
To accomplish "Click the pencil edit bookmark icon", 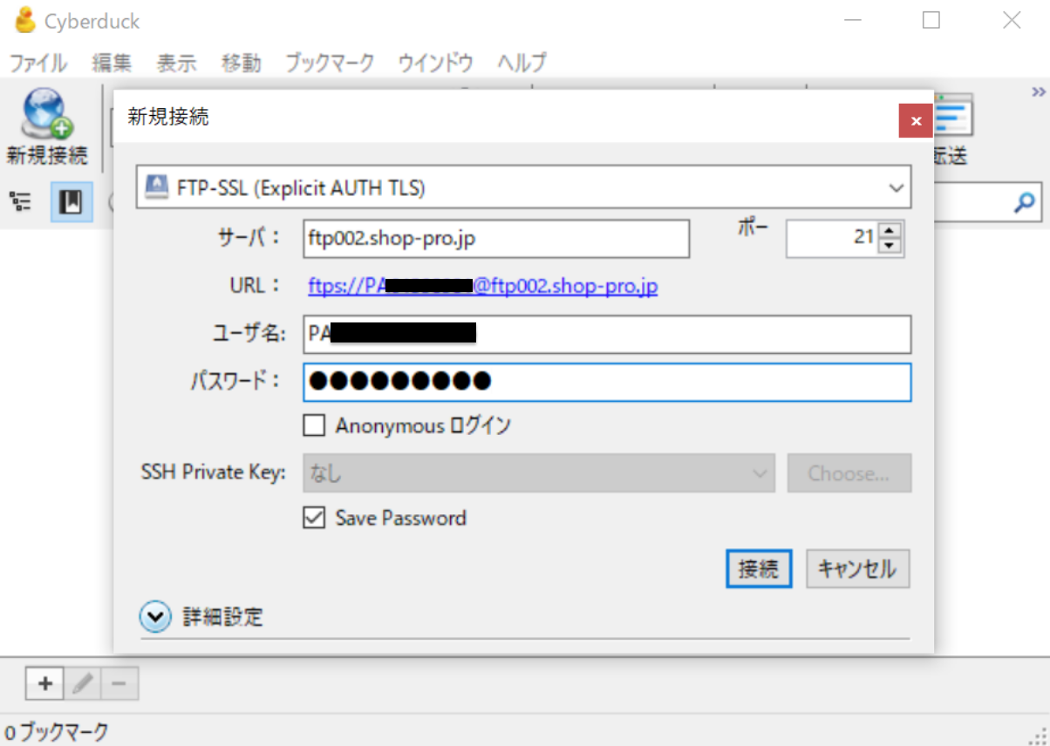I will pyautogui.click(x=83, y=684).
